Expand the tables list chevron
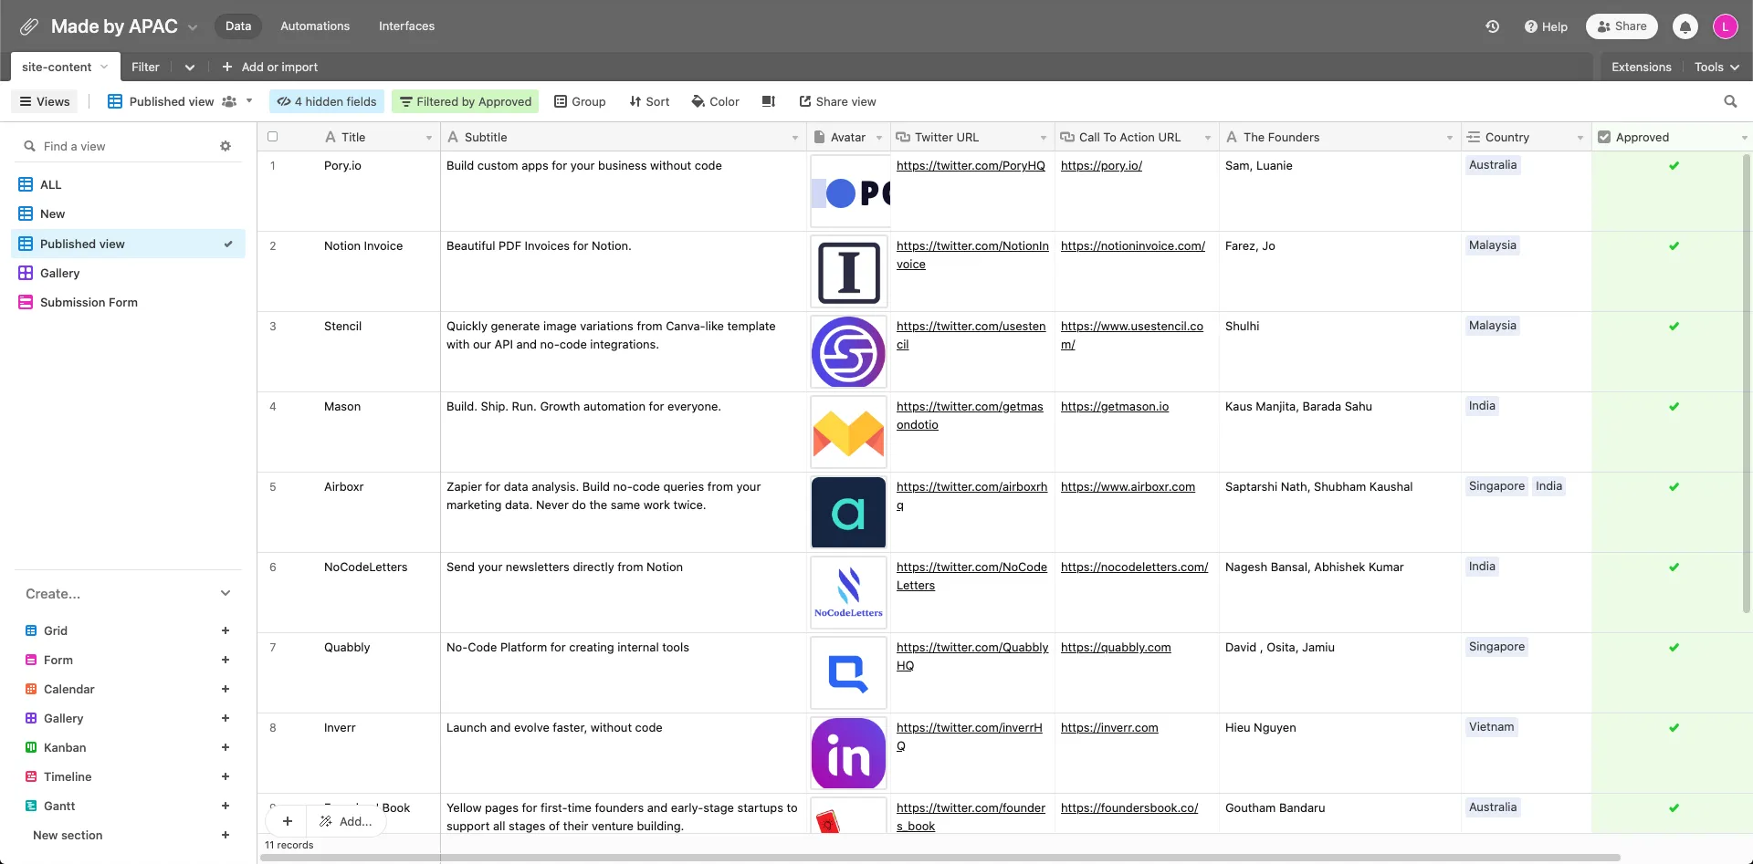The height and width of the screenshot is (864, 1753). pyautogui.click(x=189, y=67)
